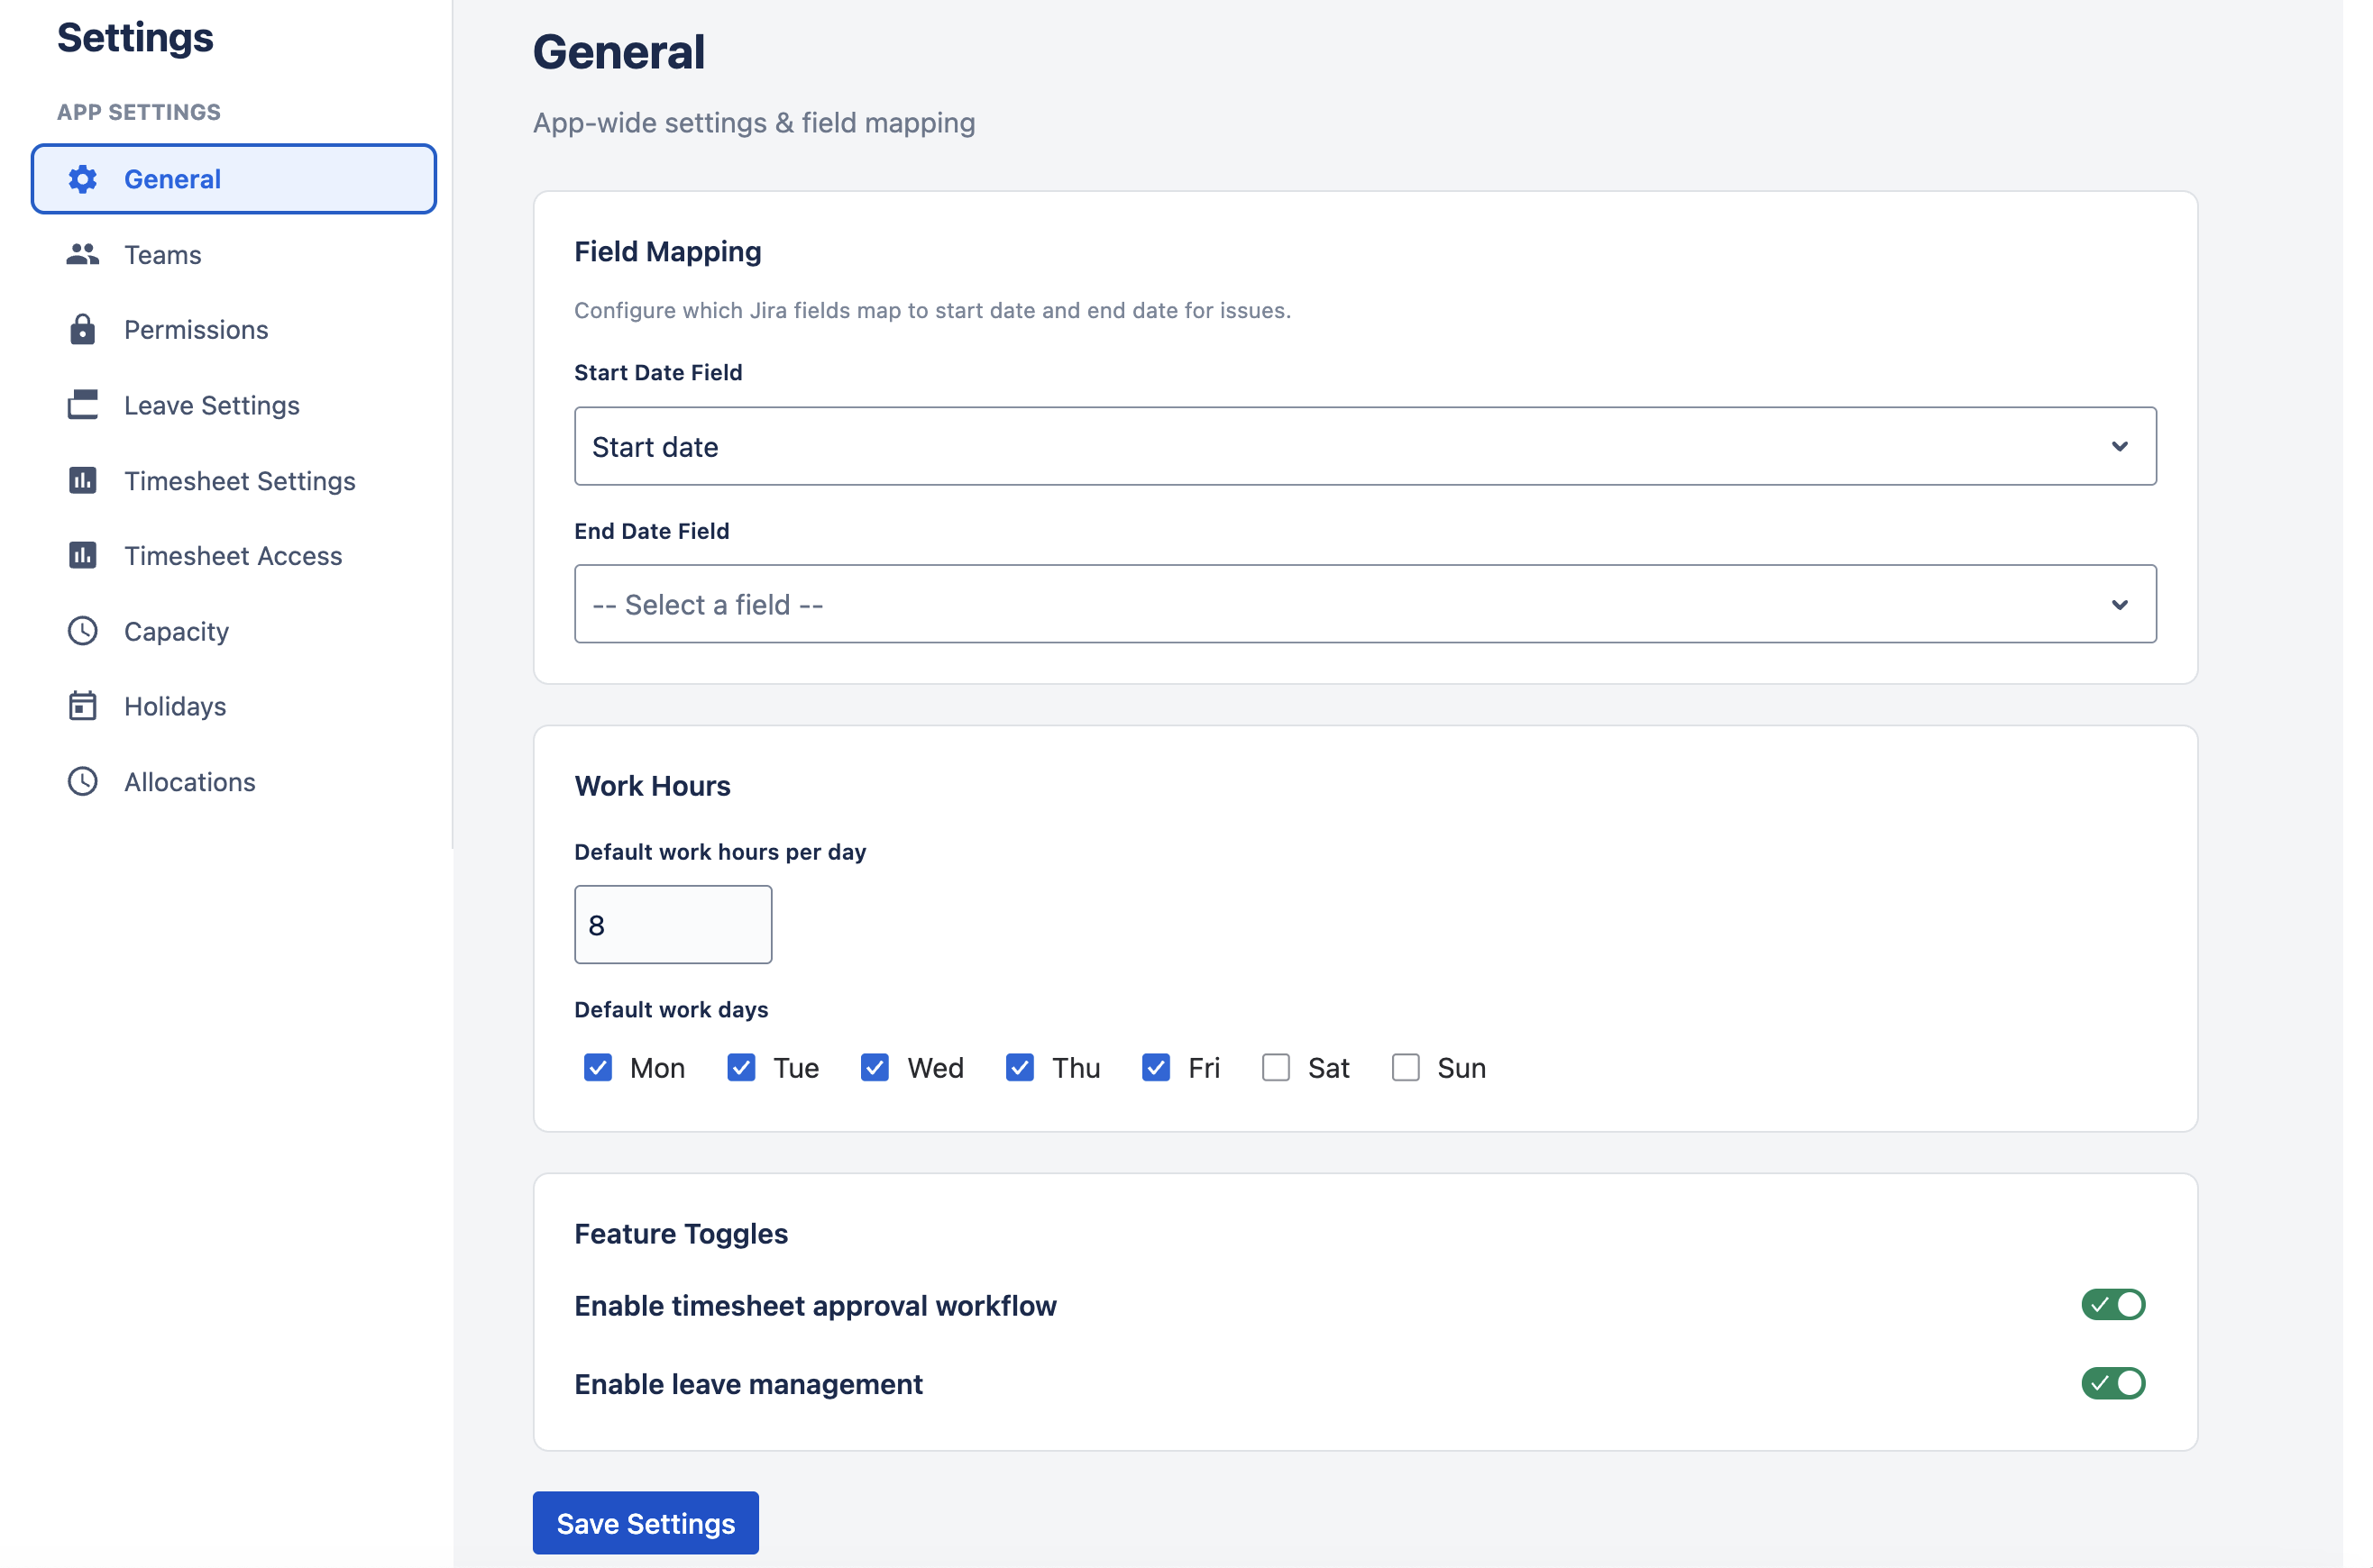Select the Timesheet Settings chart icon
Screen dimensions: 2373x1568
pyautogui.click(x=83, y=480)
